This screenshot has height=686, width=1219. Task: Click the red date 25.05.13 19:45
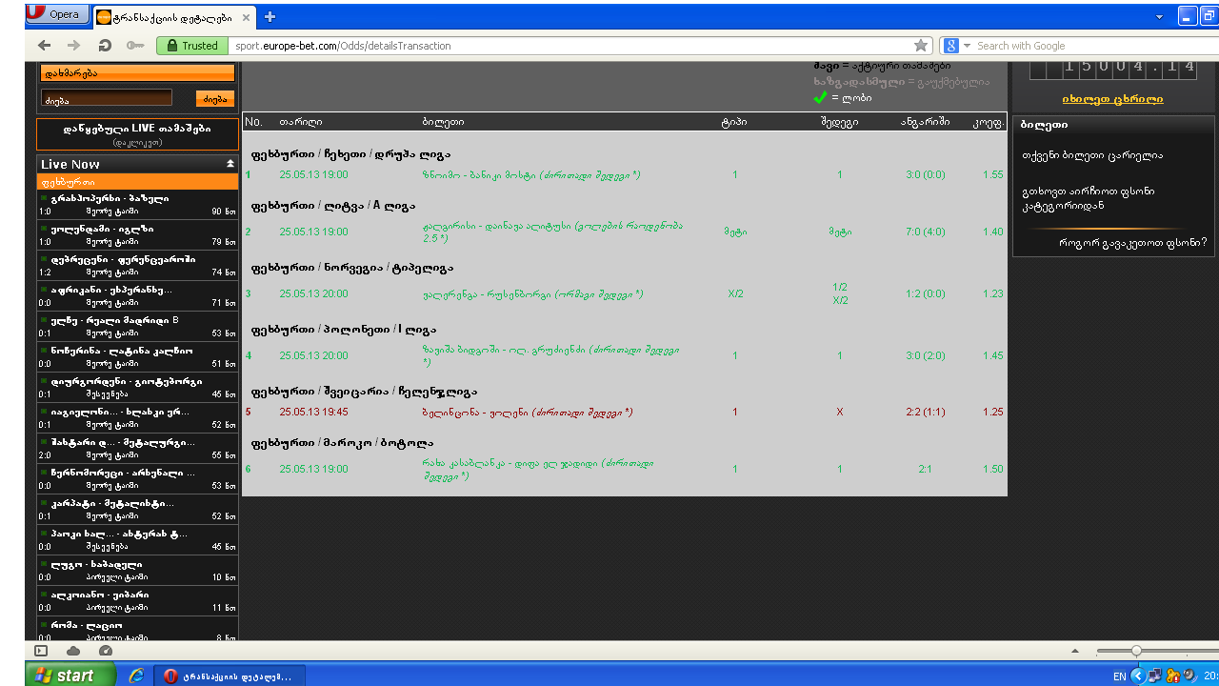313,413
